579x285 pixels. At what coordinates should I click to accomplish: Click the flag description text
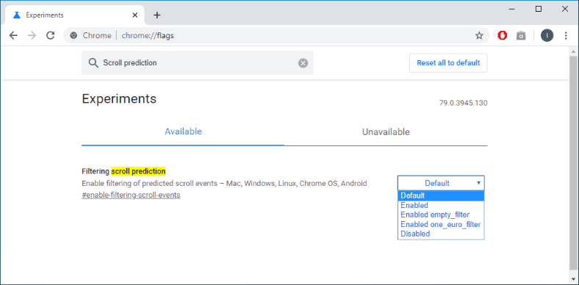pyautogui.click(x=225, y=183)
